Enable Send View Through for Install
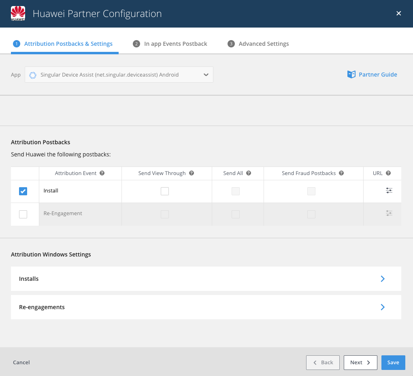 coord(165,191)
